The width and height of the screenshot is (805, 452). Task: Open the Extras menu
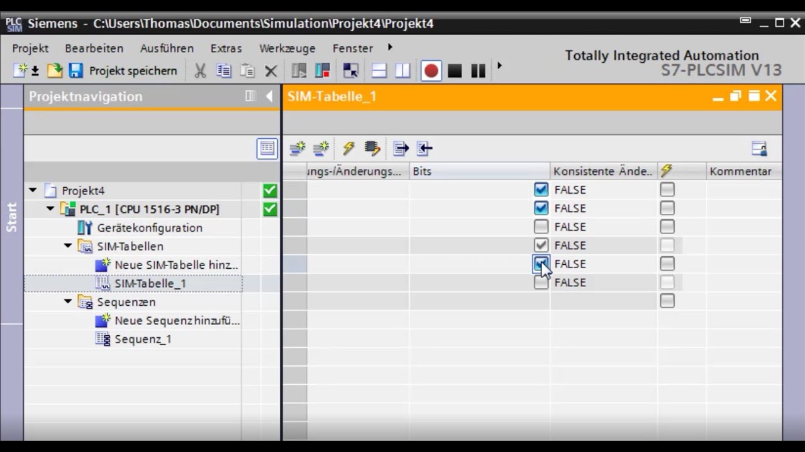tap(226, 48)
